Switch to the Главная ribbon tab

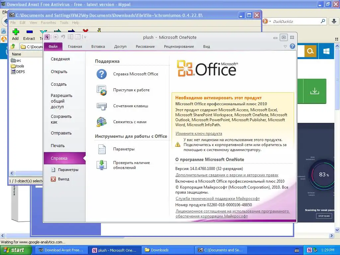[x=75, y=46]
